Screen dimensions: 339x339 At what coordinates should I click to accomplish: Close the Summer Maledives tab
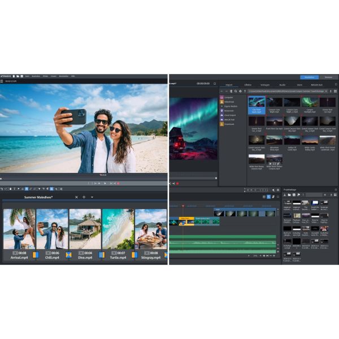pos(76,197)
